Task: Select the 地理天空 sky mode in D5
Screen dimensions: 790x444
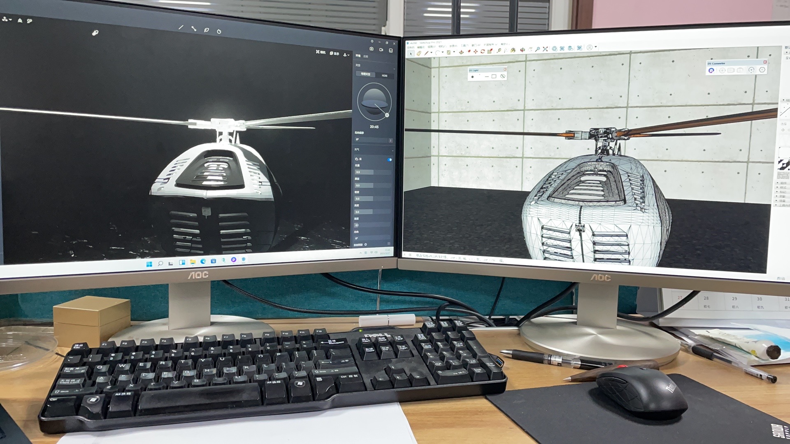Action: (x=365, y=74)
